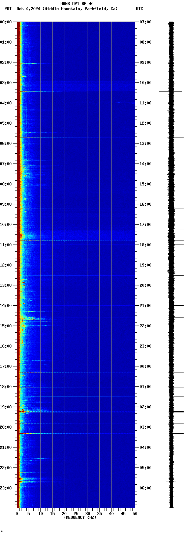
Task: Click the title text 'MMNB DP1 BP 40'
Action: [x=77, y=4]
